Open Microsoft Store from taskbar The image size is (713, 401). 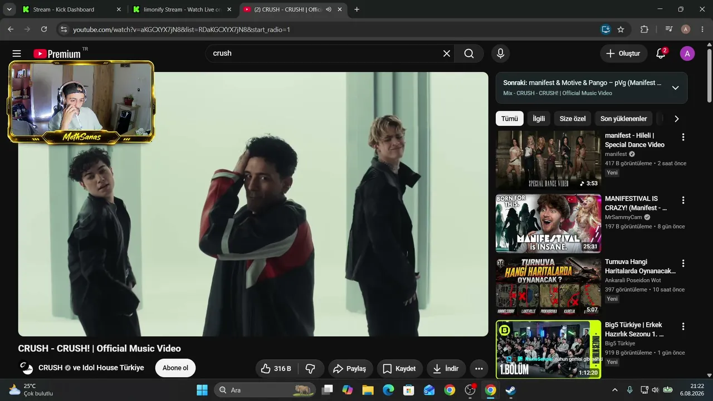(x=409, y=390)
